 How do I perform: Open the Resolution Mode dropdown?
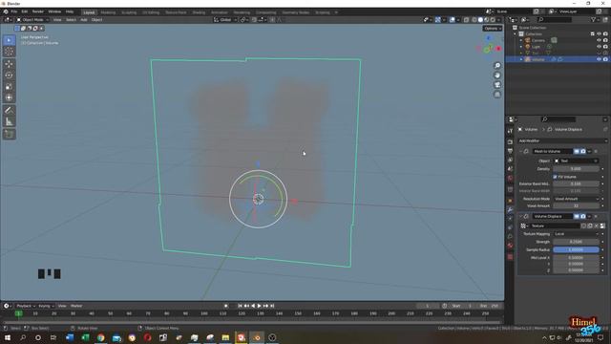point(576,199)
